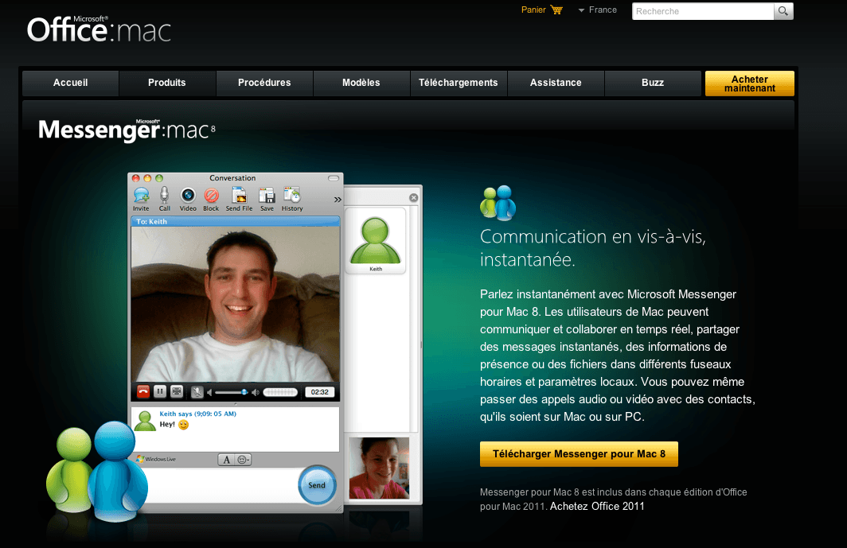Click the 02:32 call timer

point(320,392)
